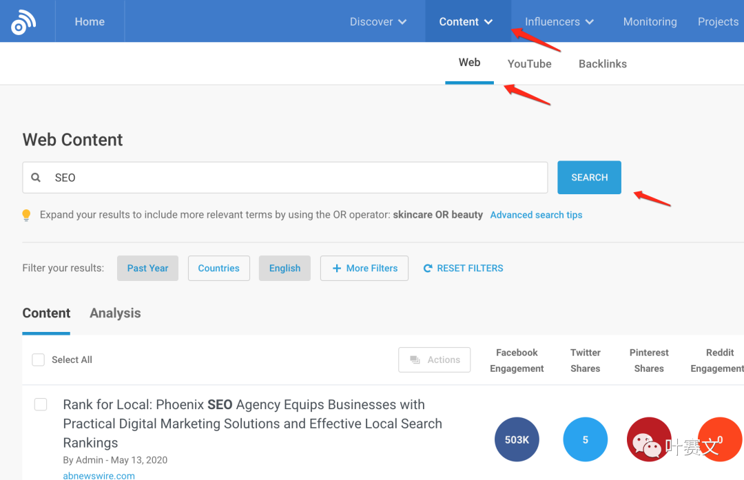Click Reddit Engagement column header
Viewport: 744px width, 480px height.
pos(717,360)
